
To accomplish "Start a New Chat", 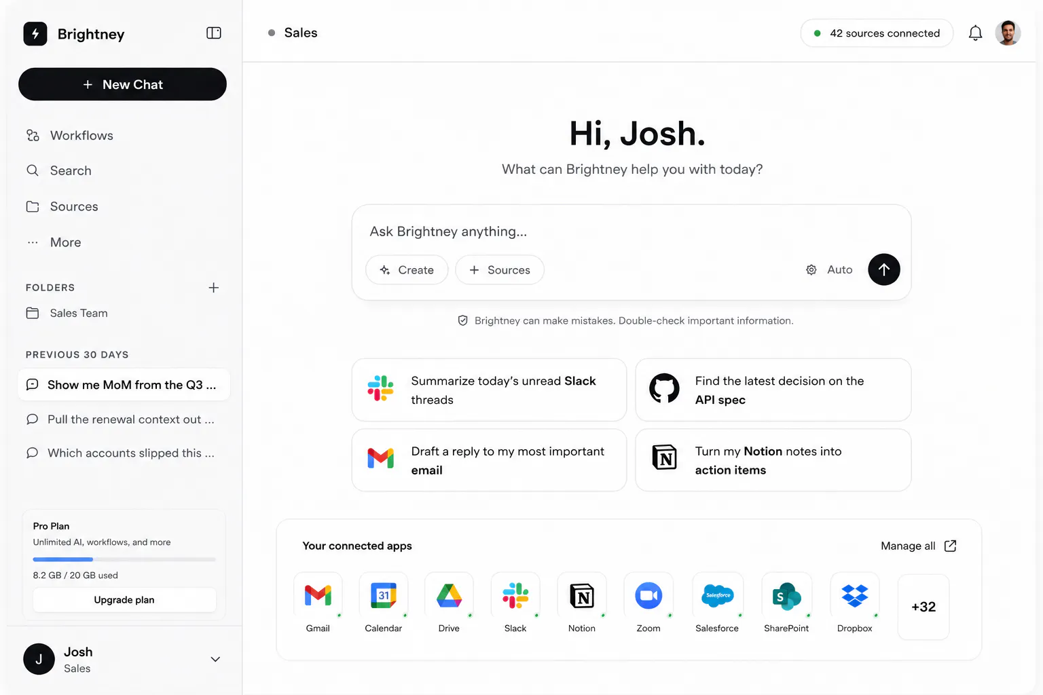I will point(122,84).
